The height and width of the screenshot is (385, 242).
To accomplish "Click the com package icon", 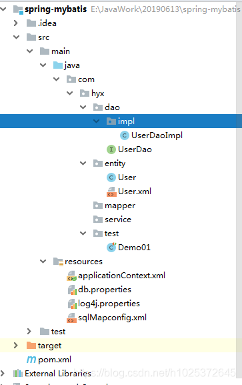I will pos(71,79).
